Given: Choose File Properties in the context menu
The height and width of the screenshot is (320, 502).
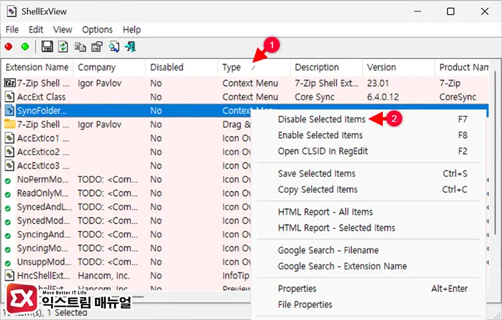Looking at the screenshot, I should point(368,305).
